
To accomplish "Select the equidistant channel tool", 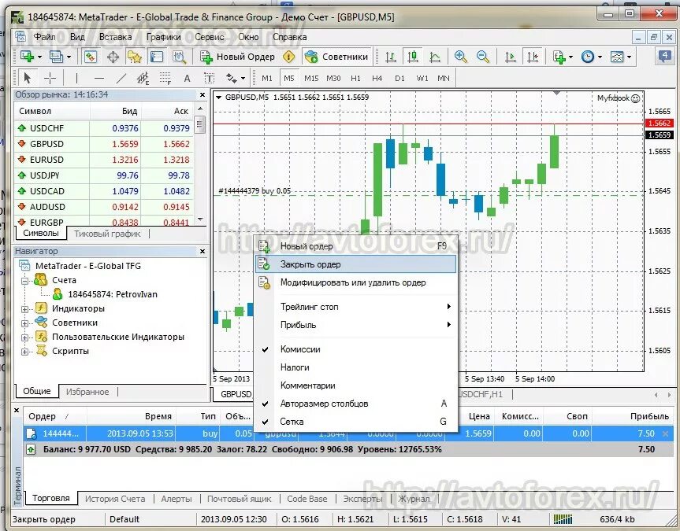I will [143, 79].
